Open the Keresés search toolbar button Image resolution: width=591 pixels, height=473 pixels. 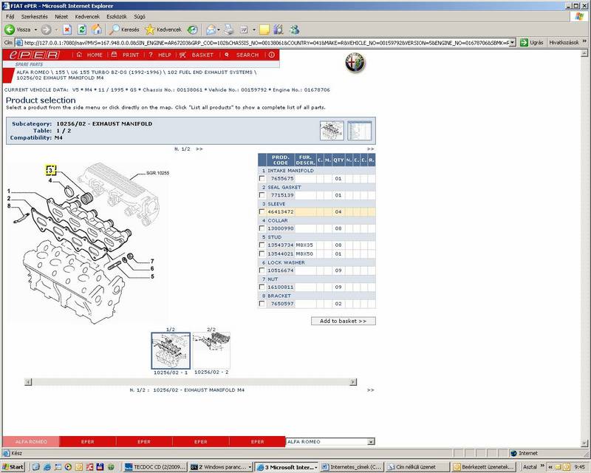124,30
